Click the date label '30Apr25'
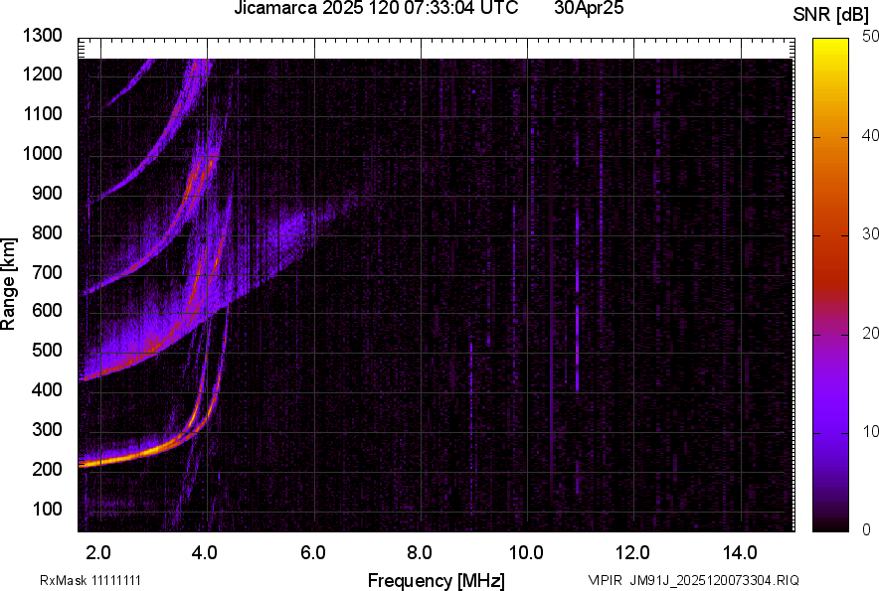This screenshot has height=591, width=879. 589,8
